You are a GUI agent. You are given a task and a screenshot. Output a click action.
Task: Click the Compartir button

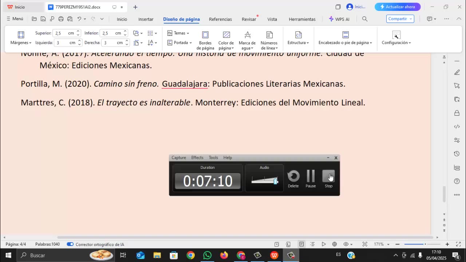click(400, 19)
